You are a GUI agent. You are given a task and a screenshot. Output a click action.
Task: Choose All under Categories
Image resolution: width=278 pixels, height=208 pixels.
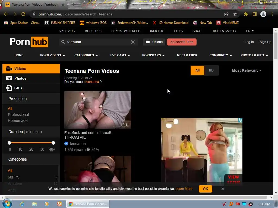point(10,171)
